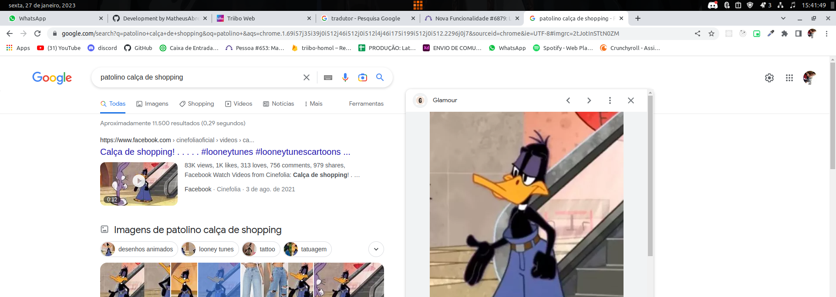The image size is (836, 297).
Task: Expand the image filter chips
Action: click(x=376, y=249)
